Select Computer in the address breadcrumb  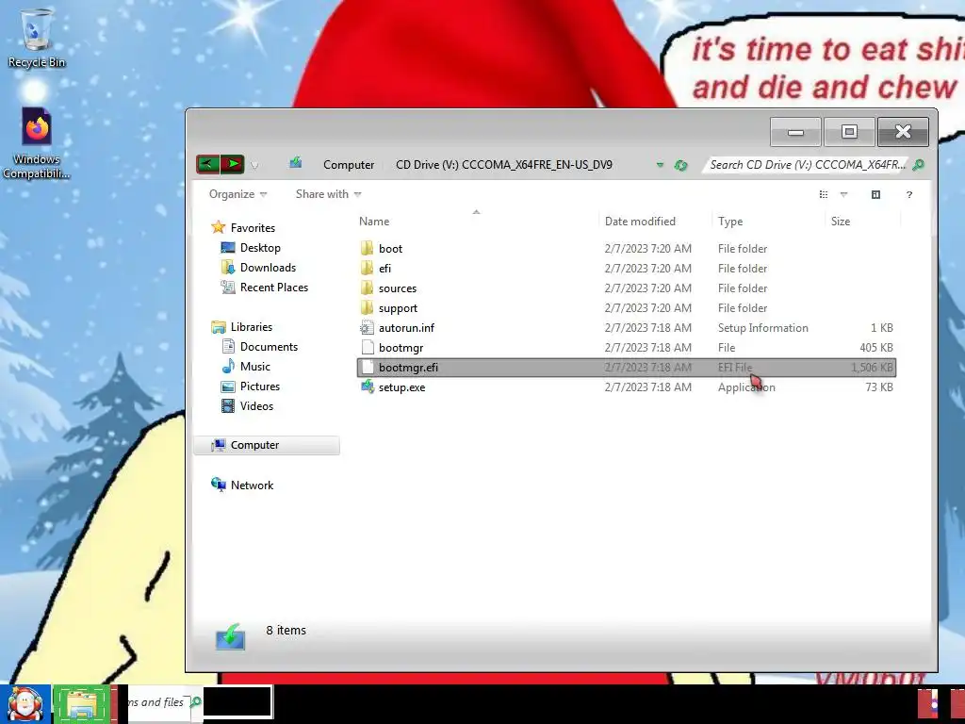coord(349,165)
